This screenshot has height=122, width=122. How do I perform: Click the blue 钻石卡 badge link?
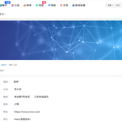click(4, 65)
